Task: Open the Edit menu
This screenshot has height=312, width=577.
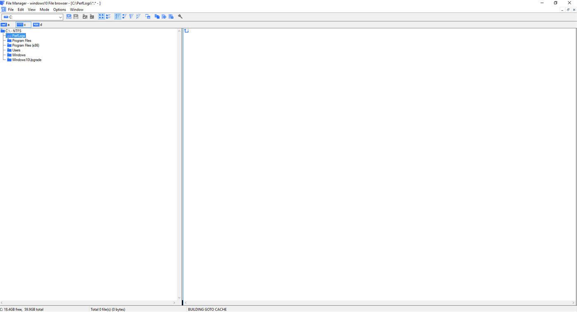Action: [x=21, y=9]
